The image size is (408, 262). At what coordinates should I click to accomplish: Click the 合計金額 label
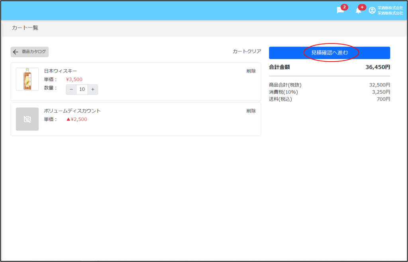click(279, 67)
